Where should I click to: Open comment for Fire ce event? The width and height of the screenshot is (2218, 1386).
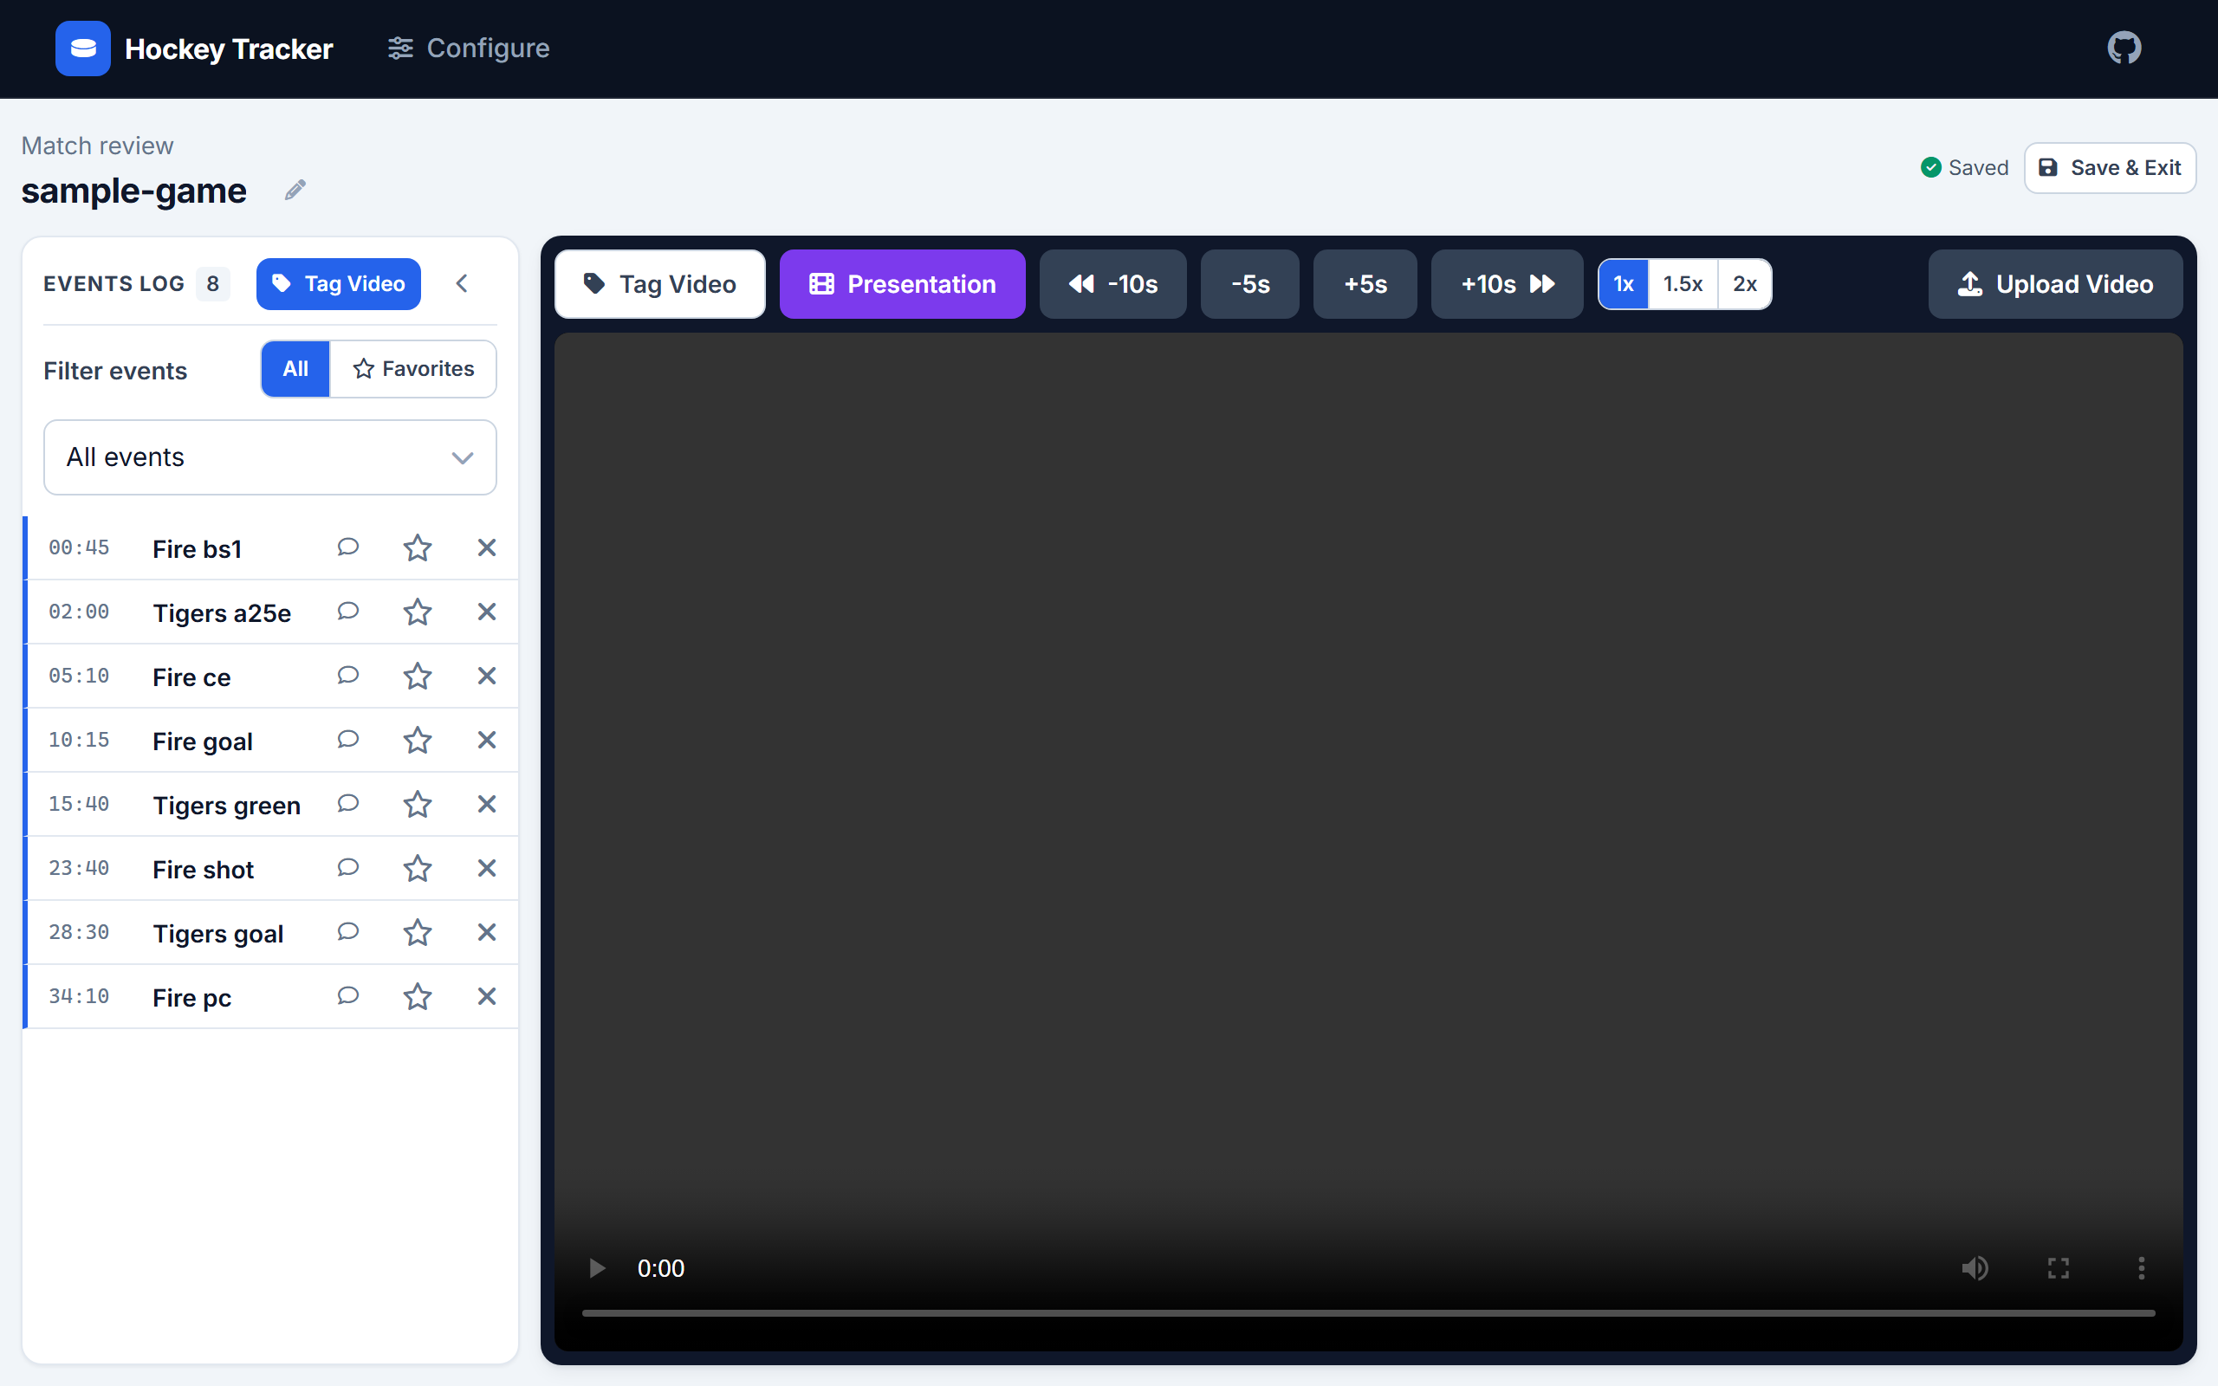click(347, 676)
